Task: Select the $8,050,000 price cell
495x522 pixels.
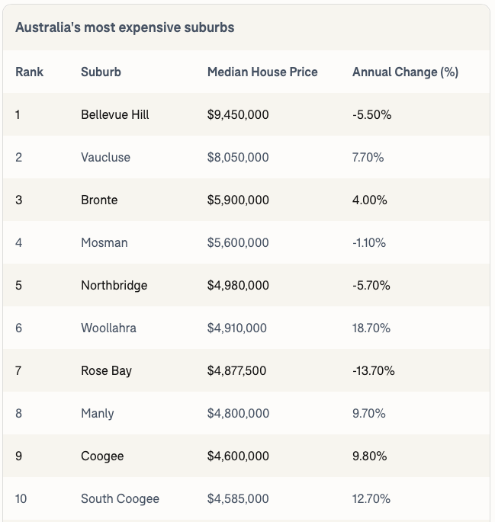Action: tap(238, 158)
